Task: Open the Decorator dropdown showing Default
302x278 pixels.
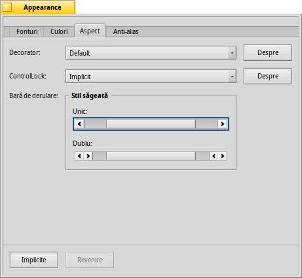Action: coord(151,53)
